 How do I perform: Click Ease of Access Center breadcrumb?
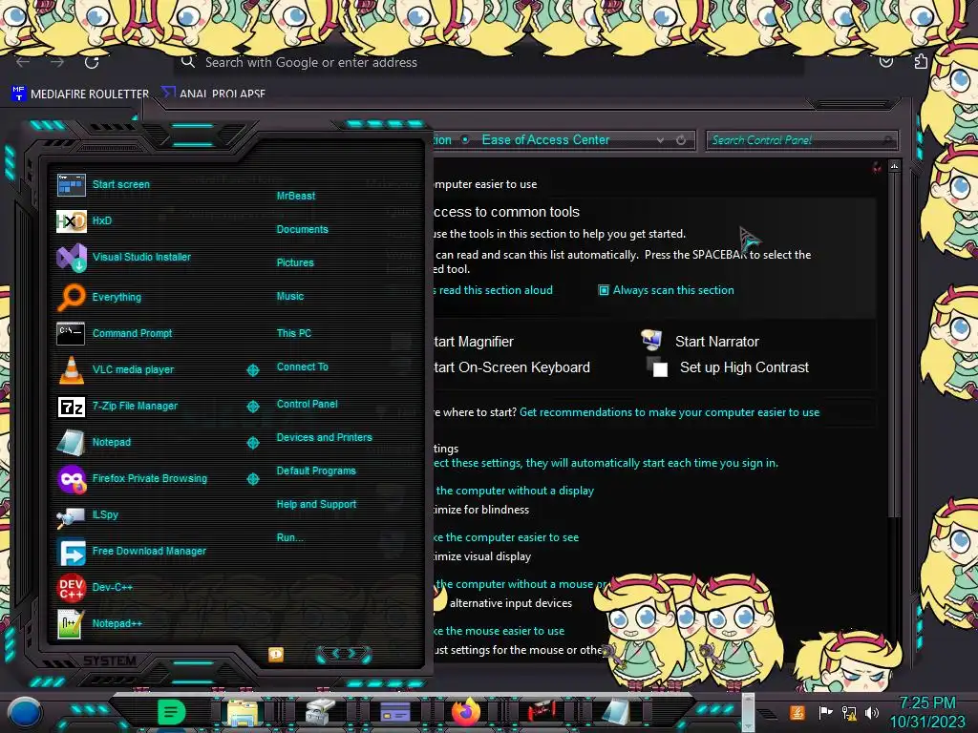point(545,139)
